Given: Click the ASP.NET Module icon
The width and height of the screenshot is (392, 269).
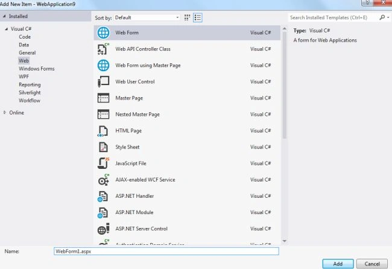Looking at the screenshot, I should 103,212.
